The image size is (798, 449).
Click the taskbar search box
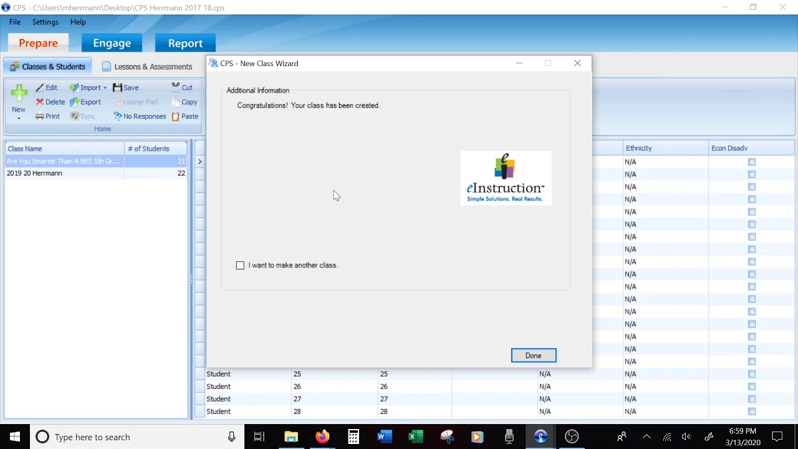coord(136,437)
